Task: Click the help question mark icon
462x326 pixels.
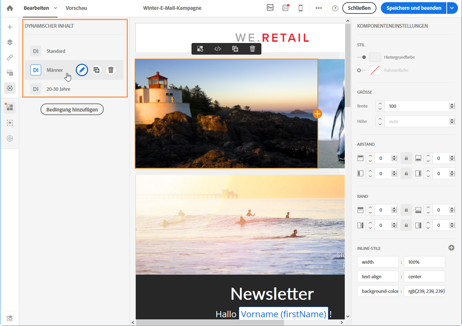Action: pos(335,8)
